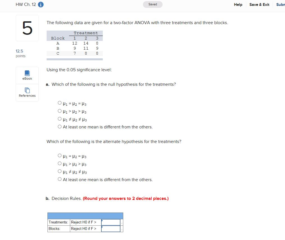Select alternate hypothesis μ1 = μ2 = μ3
Screen dimensions: 285x240
pyautogui.click(x=60, y=155)
